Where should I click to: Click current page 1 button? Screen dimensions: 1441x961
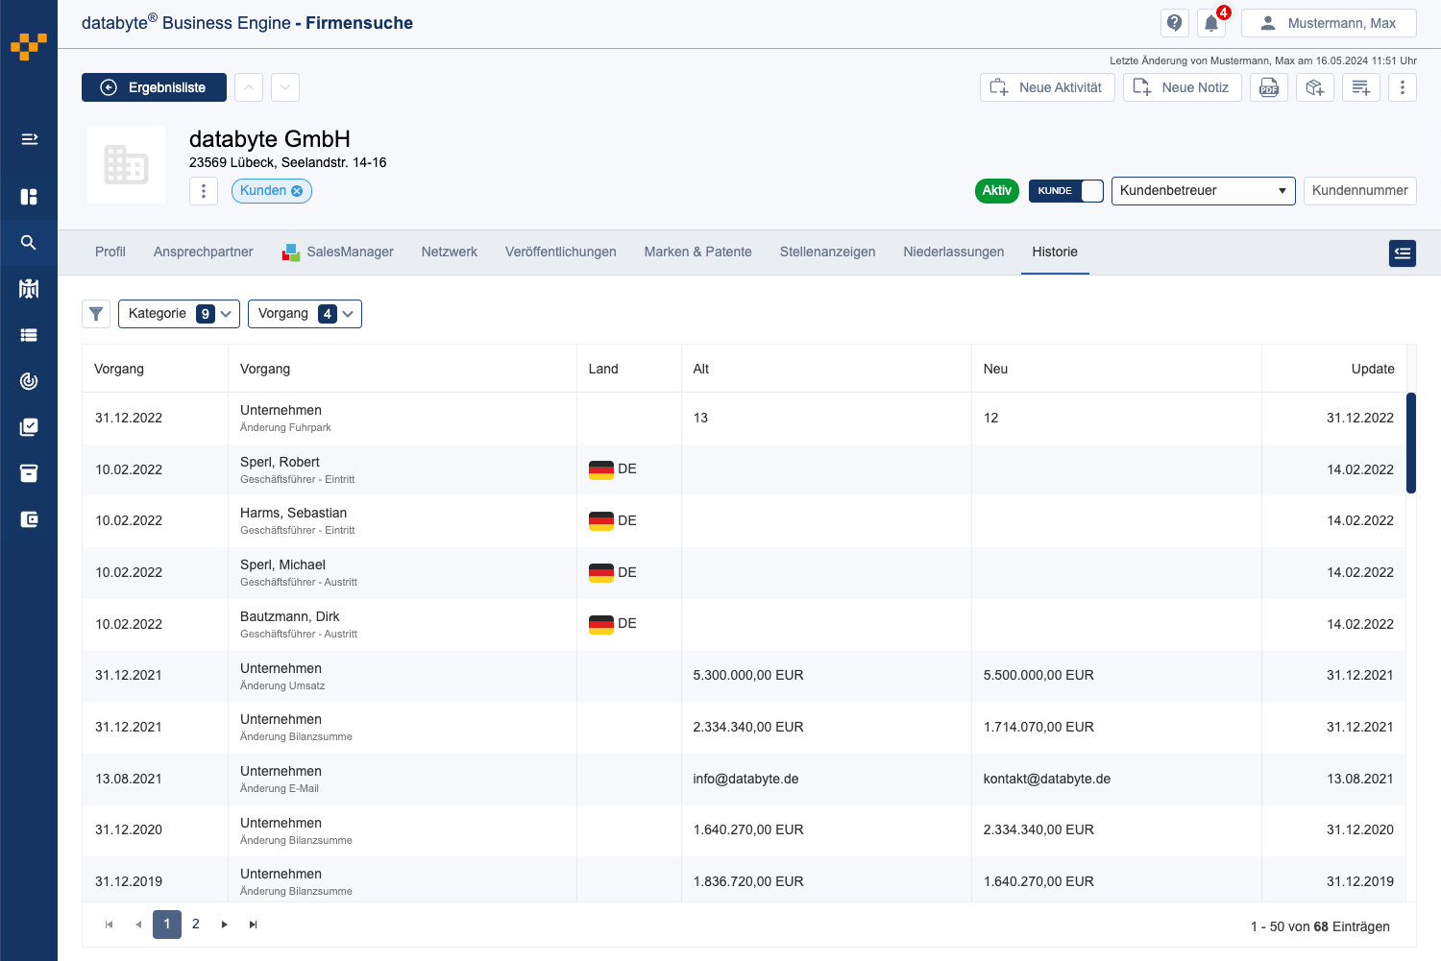pos(167,925)
